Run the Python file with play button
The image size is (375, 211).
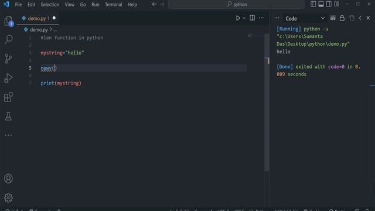click(238, 18)
